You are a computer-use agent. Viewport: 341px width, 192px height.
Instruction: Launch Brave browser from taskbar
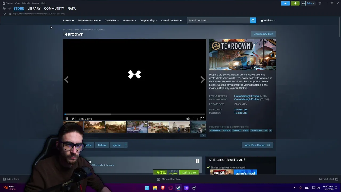(x=163, y=188)
